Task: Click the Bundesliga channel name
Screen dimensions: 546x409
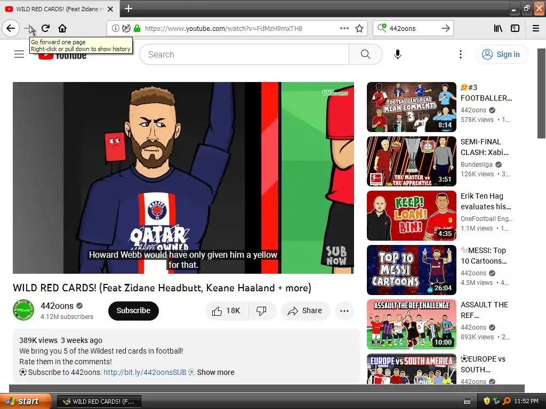Action: (476, 164)
